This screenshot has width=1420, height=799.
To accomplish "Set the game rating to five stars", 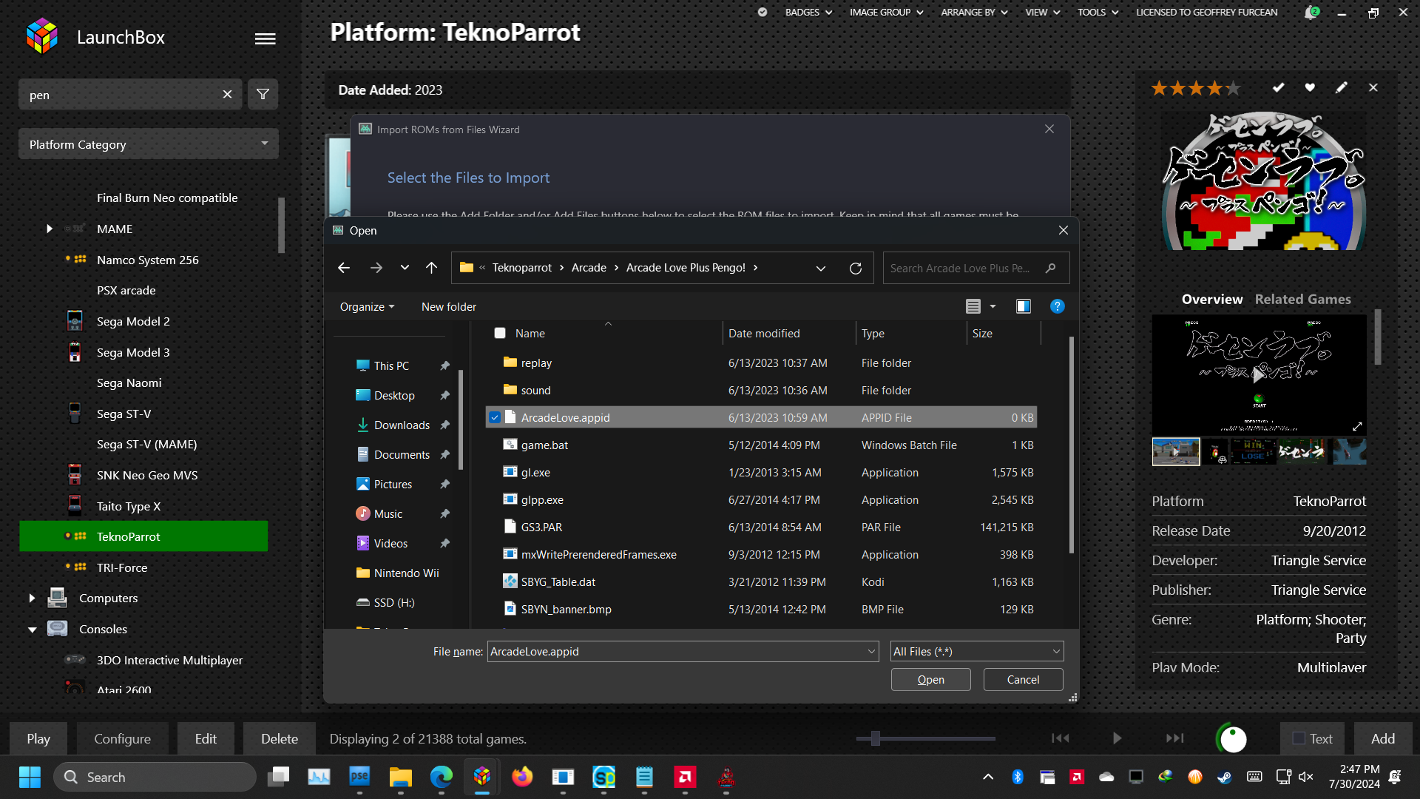I will [1233, 88].
